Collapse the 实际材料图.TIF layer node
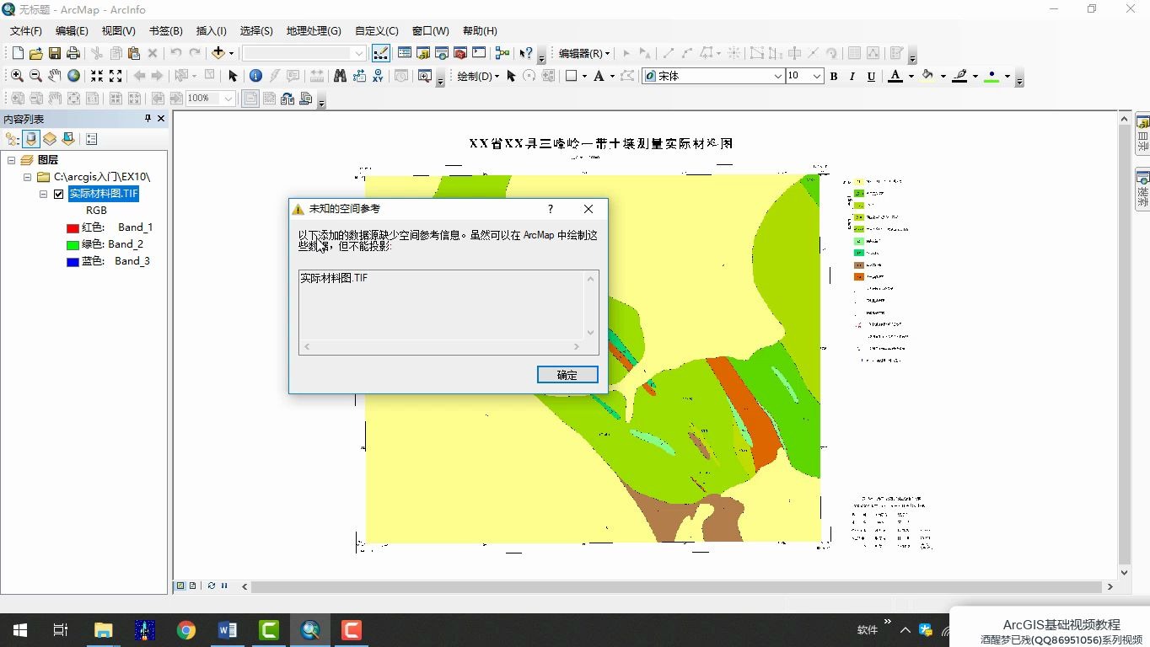 (x=43, y=194)
